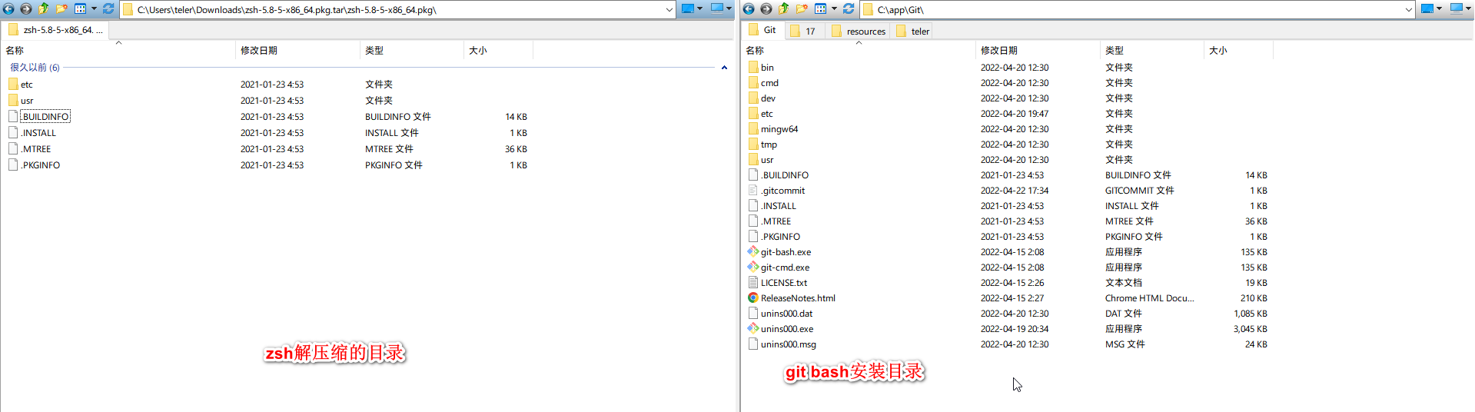Viewport: 1475px width, 412px height.
Task: Create new folder in right Git pane
Action: [x=802, y=9]
